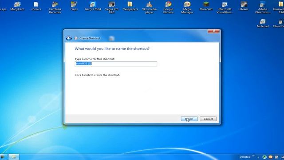
Task: Select the Adobe Photoshop desktop icon
Action: (263, 8)
